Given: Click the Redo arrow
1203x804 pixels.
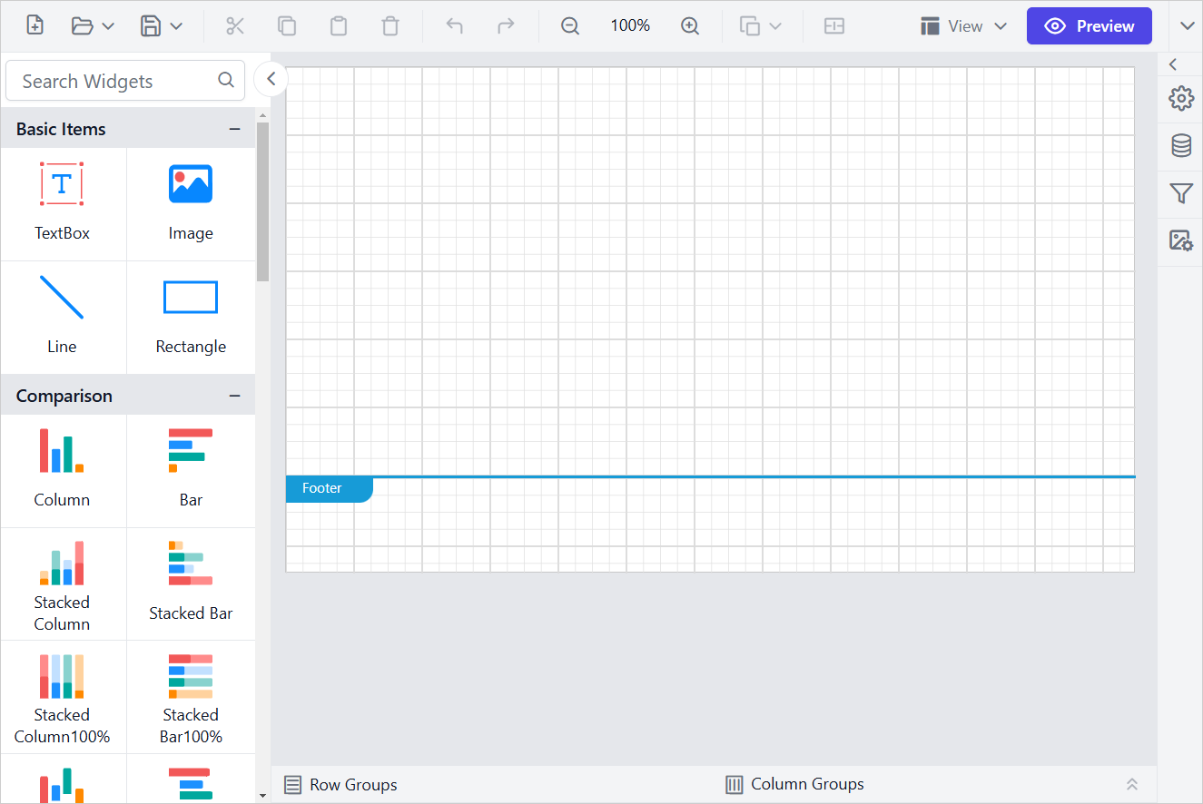Looking at the screenshot, I should click(506, 25).
